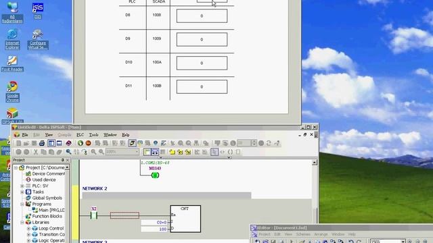Open the Tools menu in ISPSoft
The image size is (433, 243).
[93, 135]
